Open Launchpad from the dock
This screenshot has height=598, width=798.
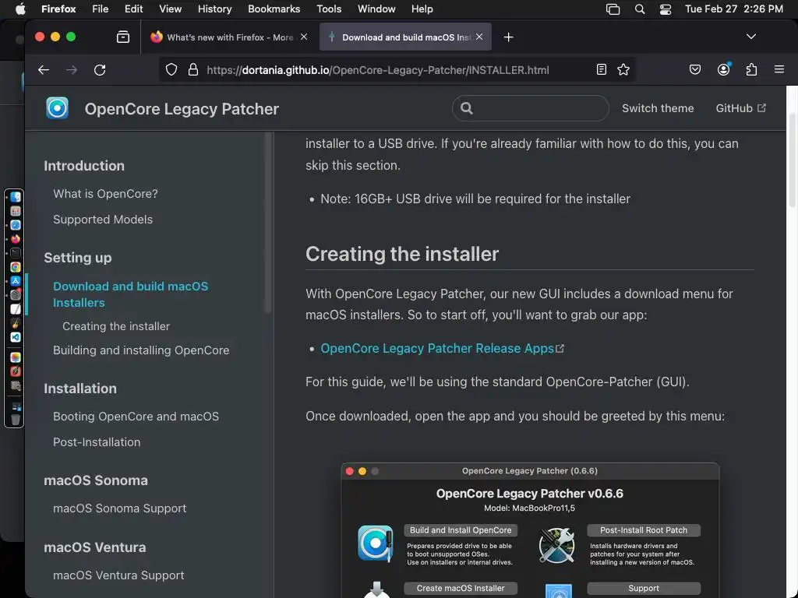point(16,211)
